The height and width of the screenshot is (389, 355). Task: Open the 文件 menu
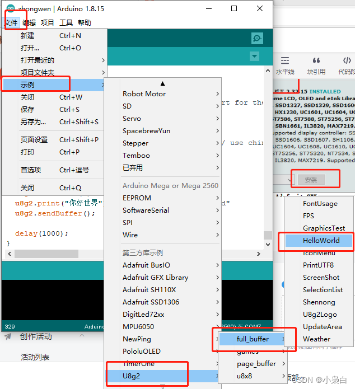pos(11,23)
